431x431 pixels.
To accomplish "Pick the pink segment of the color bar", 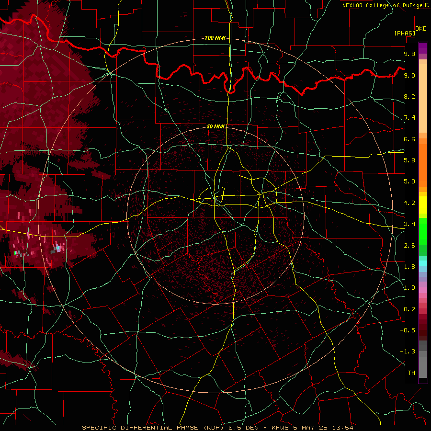I will click(x=423, y=290).
